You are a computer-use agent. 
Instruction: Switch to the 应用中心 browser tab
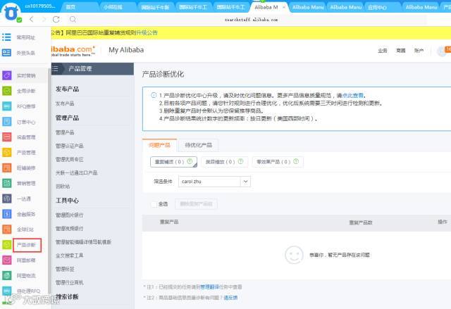(x=377, y=8)
